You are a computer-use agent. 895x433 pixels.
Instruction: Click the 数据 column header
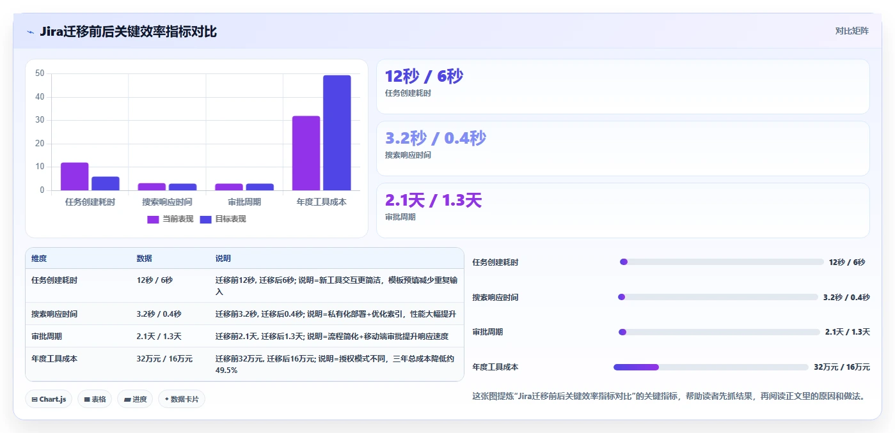click(144, 259)
